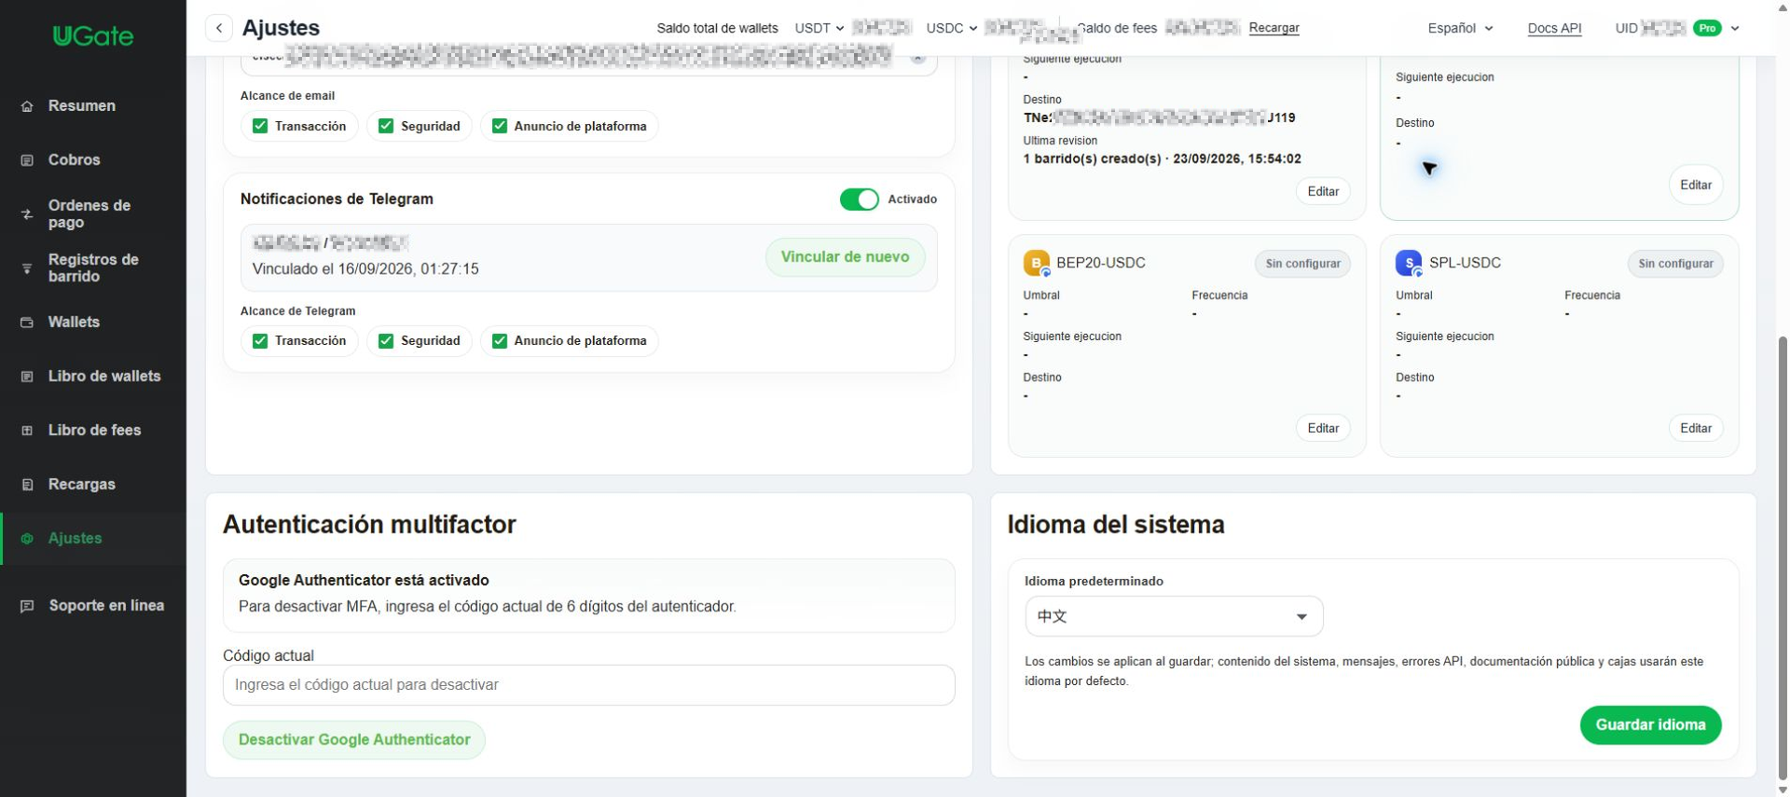Uncheck Transacción under Alcance de Telegram
1790x797 pixels.
[260, 341]
